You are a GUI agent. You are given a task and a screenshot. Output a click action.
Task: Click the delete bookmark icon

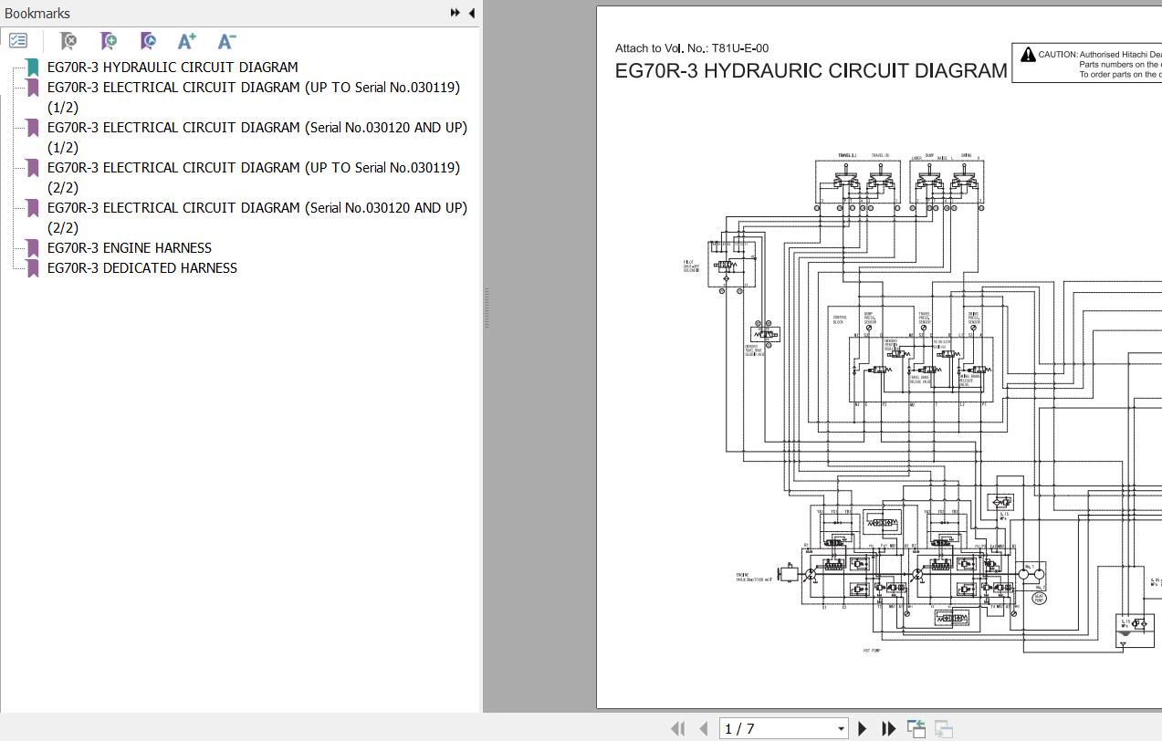point(68,41)
